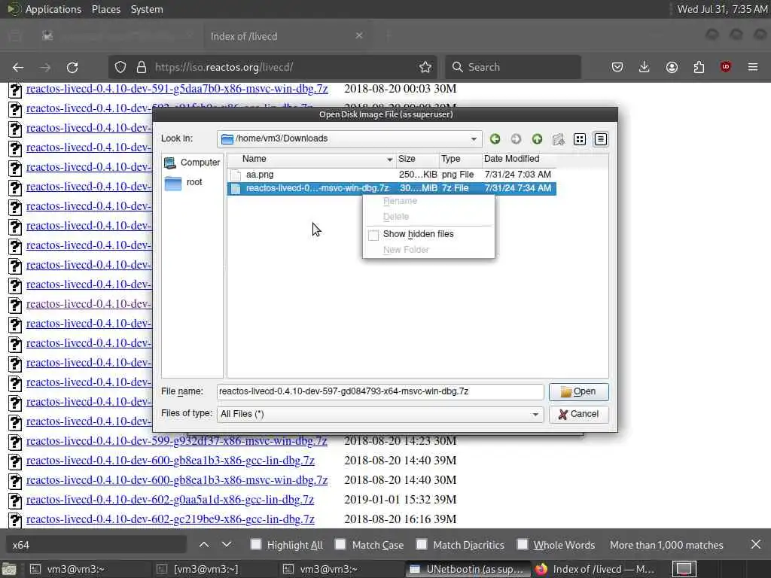Open the System menu in top panel
This screenshot has height=578, width=771.
(147, 9)
